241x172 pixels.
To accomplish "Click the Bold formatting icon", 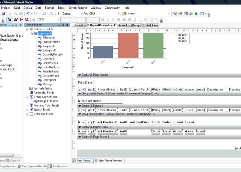I will (x=102, y=20).
